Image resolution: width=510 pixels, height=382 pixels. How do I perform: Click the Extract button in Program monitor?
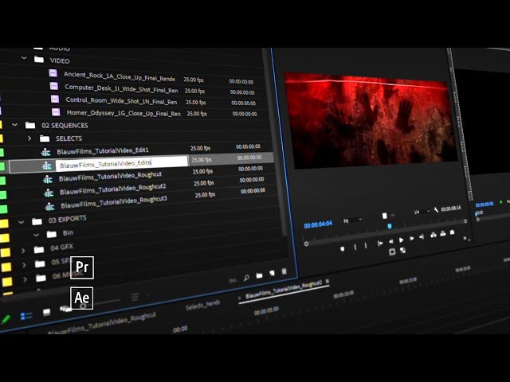tap(443, 233)
